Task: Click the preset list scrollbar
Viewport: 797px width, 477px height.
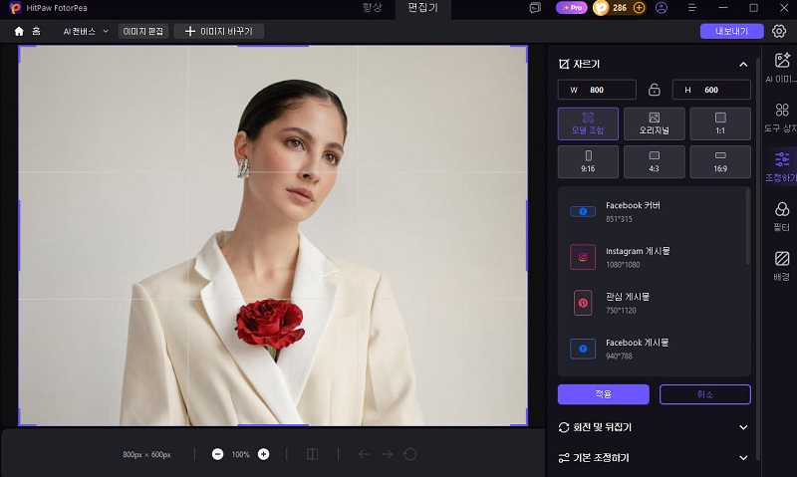Action: 748,227
